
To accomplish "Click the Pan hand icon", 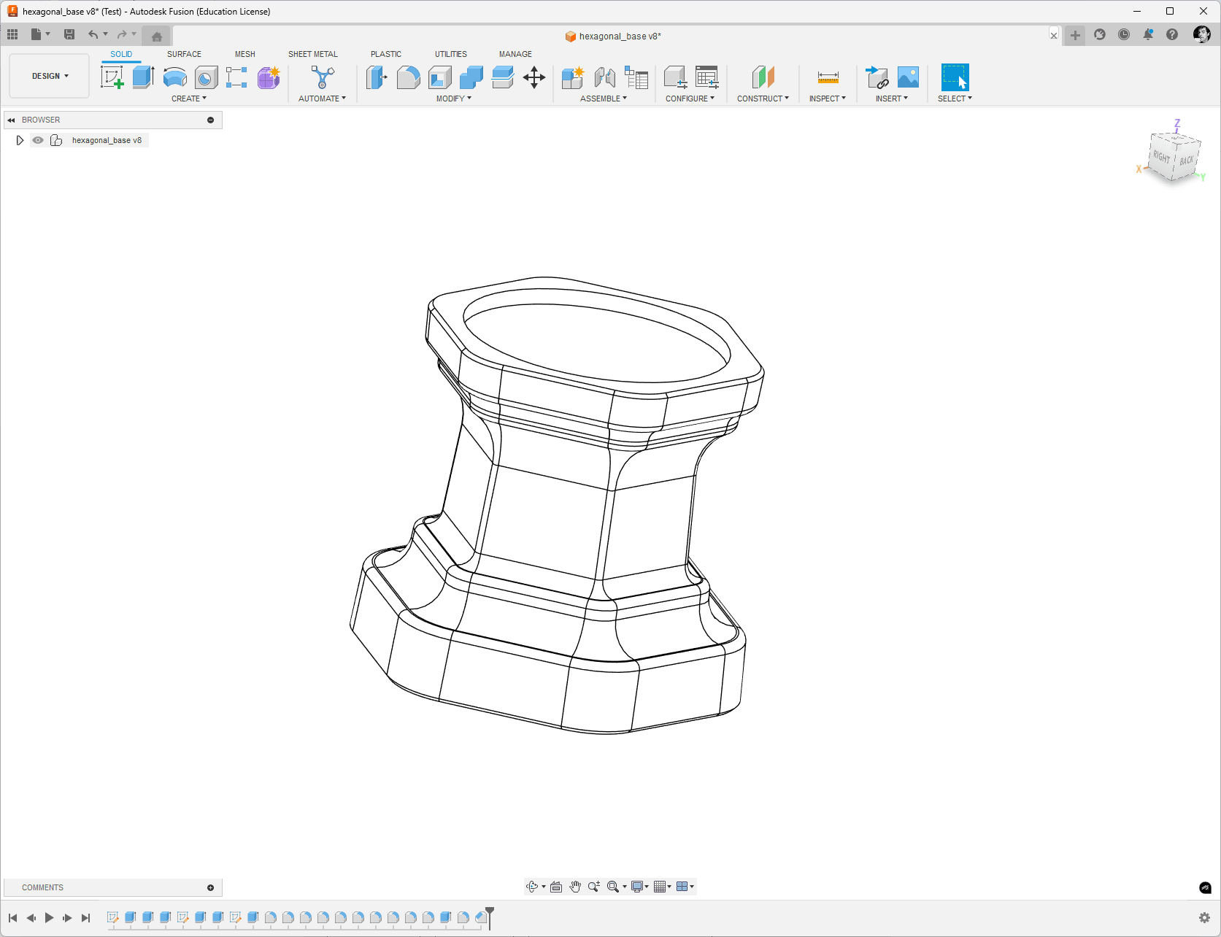I will (x=575, y=887).
